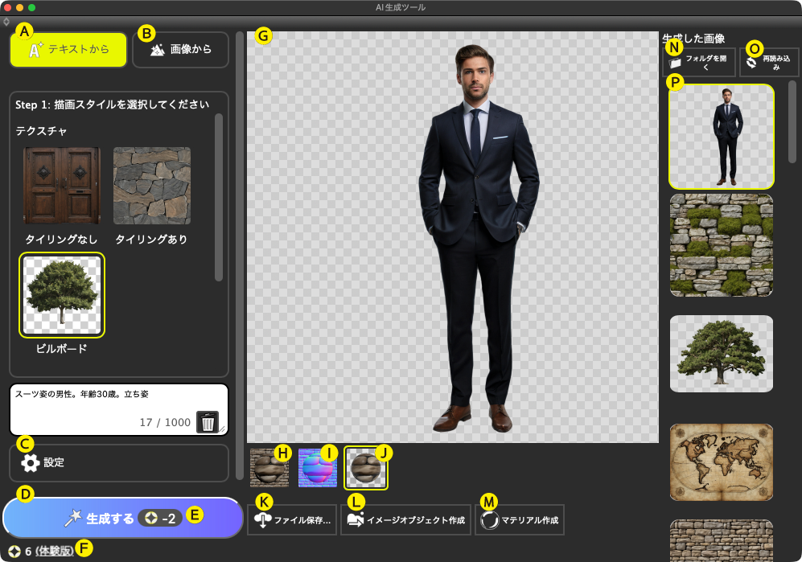Open the generated images folder (フォルダを開く)
The image size is (802, 562).
pyautogui.click(x=698, y=63)
